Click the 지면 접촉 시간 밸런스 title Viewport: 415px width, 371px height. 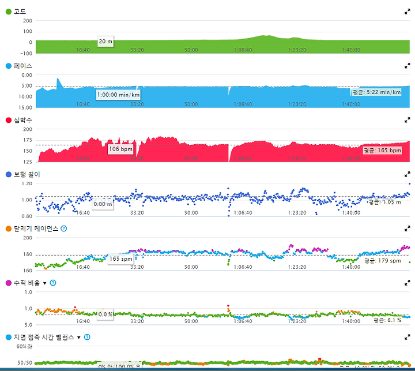(x=44, y=337)
